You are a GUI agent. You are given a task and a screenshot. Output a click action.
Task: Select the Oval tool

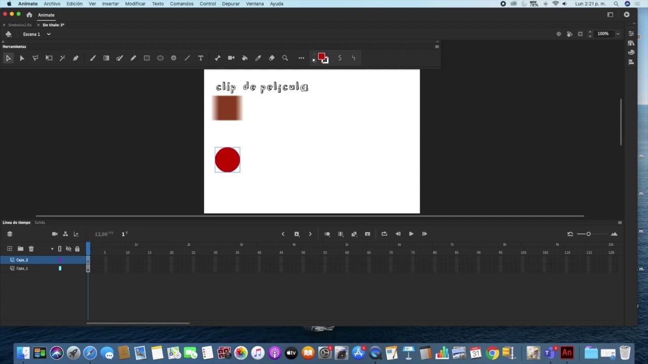160,58
